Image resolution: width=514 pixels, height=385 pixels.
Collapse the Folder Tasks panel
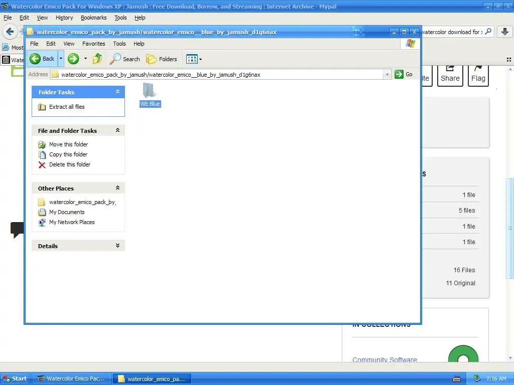[x=117, y=92]
